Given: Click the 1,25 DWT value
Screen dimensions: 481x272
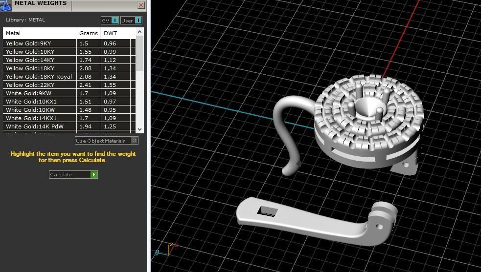Looking at the screenshot, I should pyautogui.click(x=110, y=126).
